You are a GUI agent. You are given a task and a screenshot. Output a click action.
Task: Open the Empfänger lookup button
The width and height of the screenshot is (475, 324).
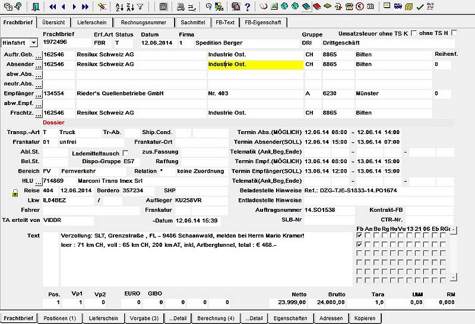point(39,94)
